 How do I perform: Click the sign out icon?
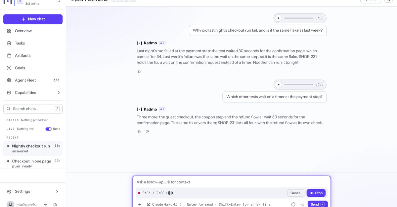coord(55,205)
